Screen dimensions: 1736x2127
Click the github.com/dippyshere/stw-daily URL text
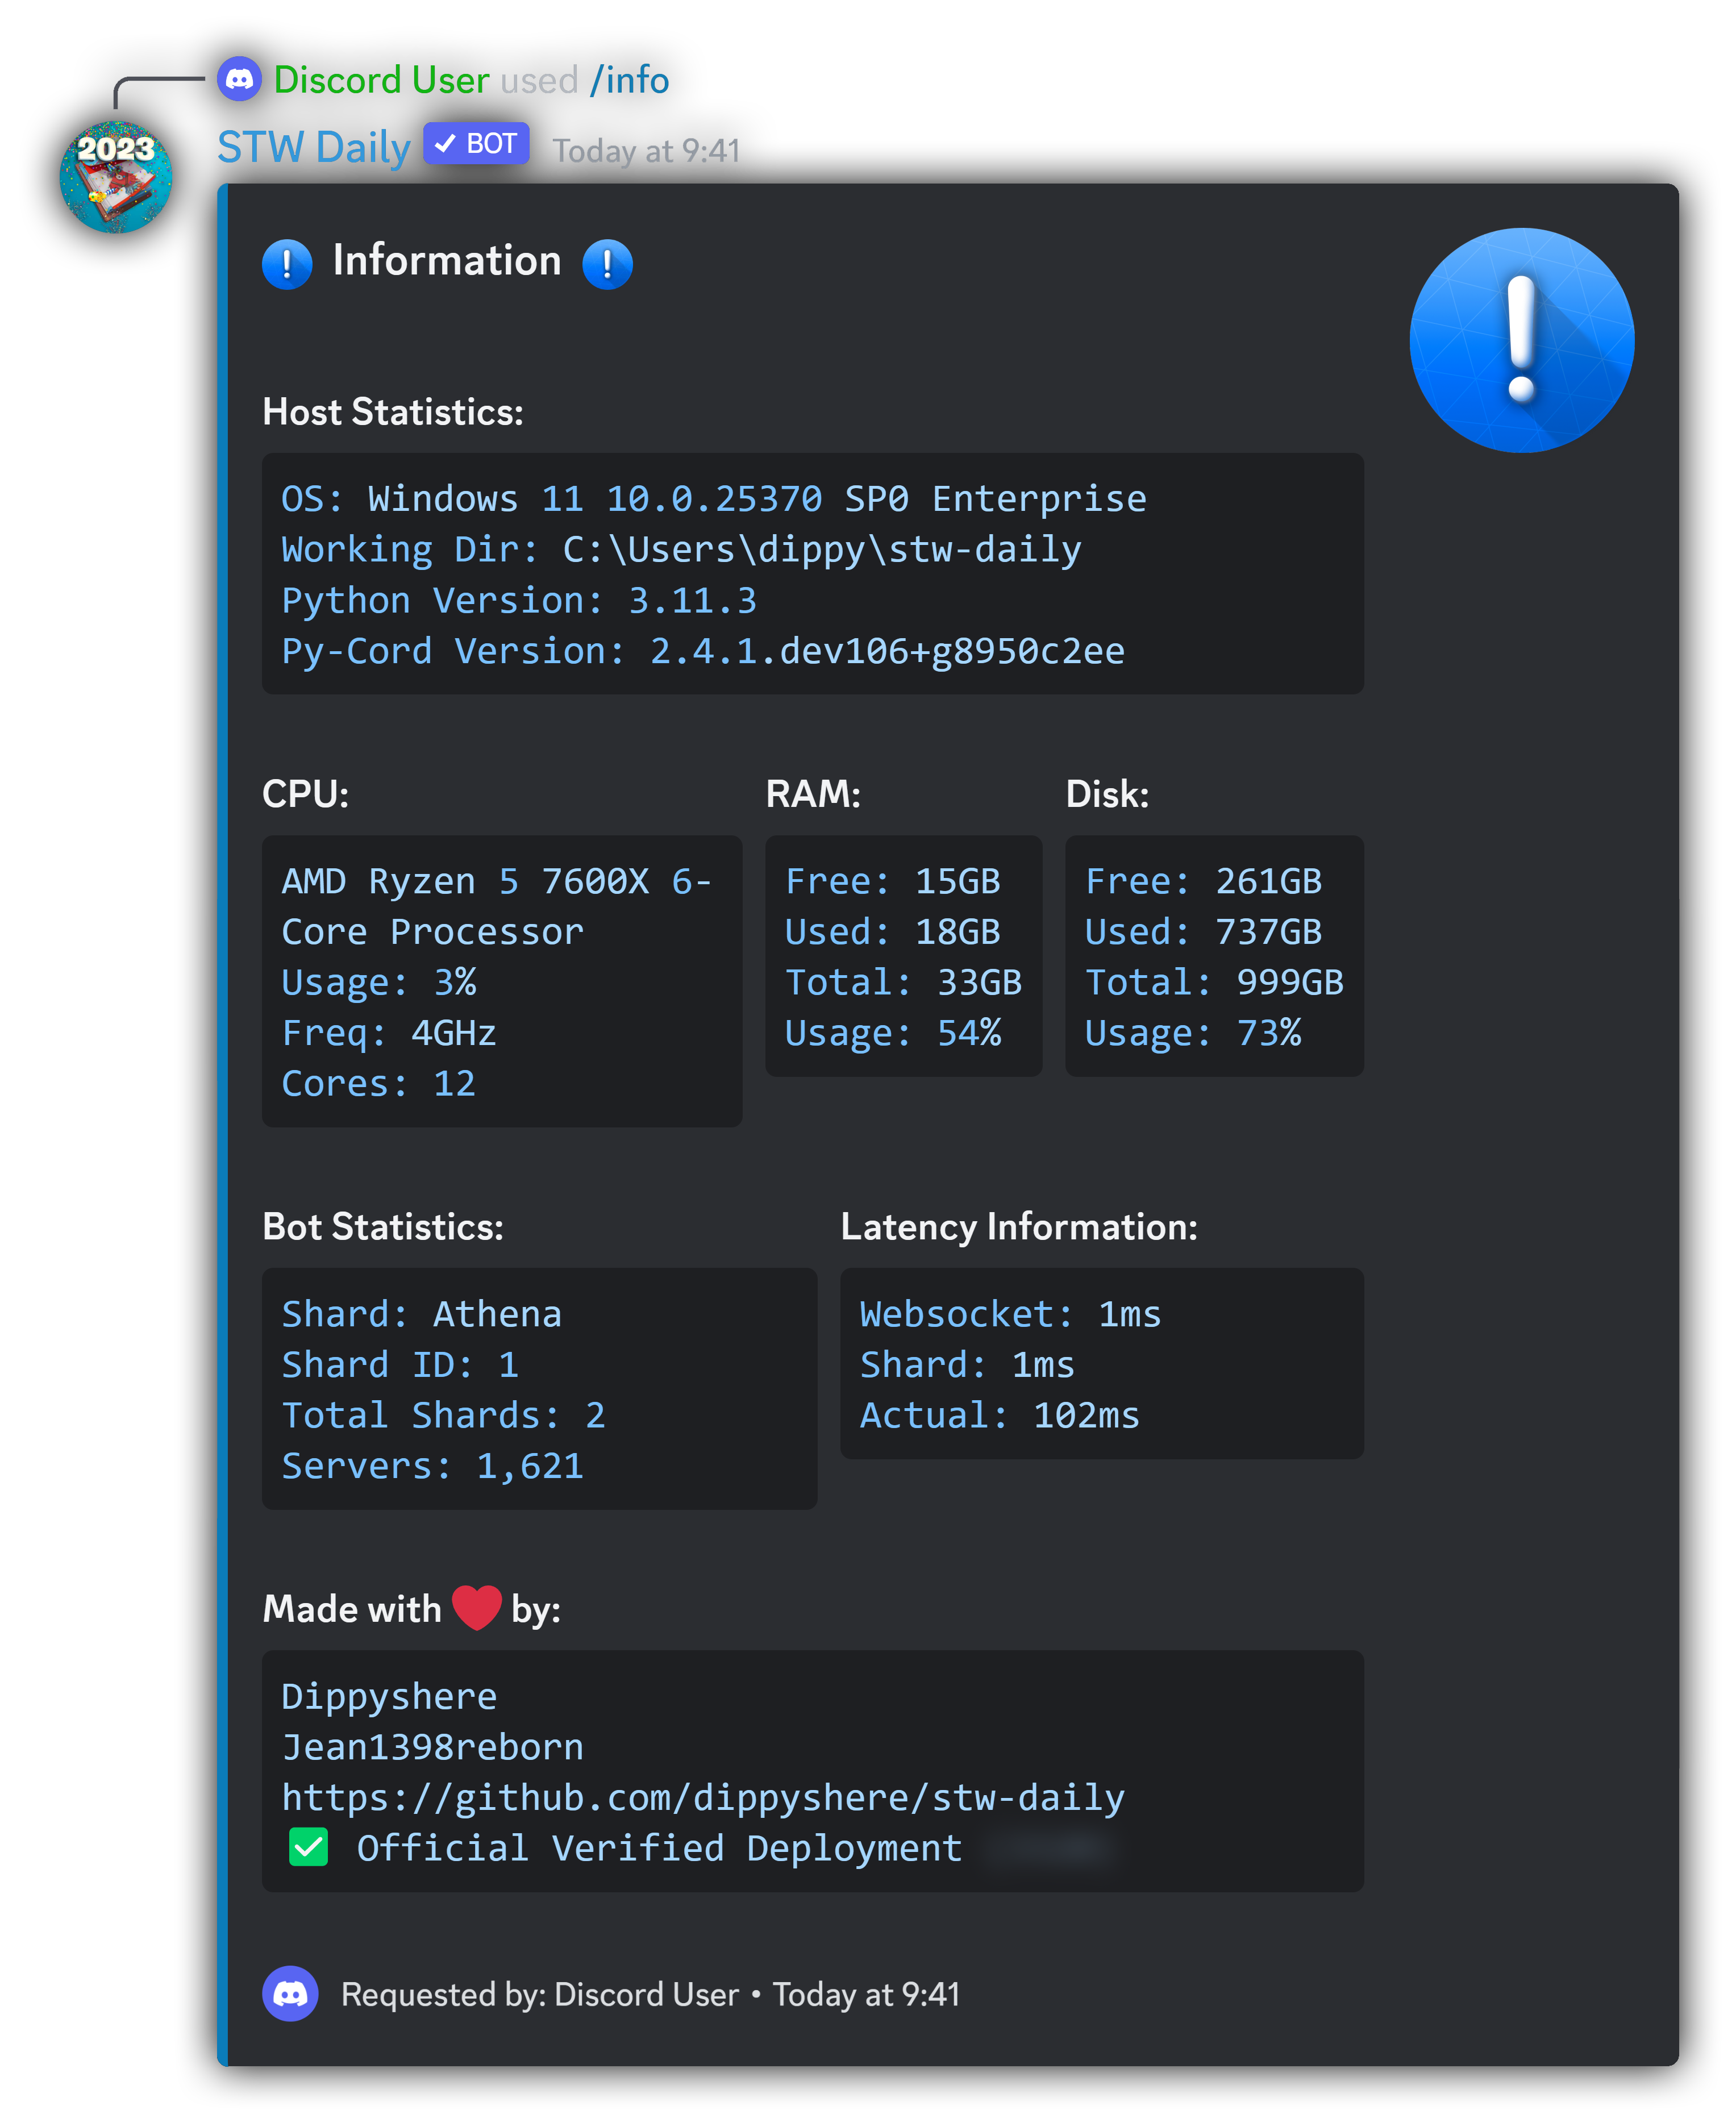click(x=702, y=1797)
